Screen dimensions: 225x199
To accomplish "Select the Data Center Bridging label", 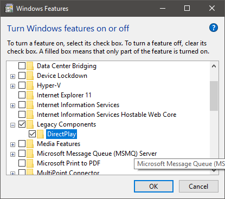I will (x=67, y=66).
